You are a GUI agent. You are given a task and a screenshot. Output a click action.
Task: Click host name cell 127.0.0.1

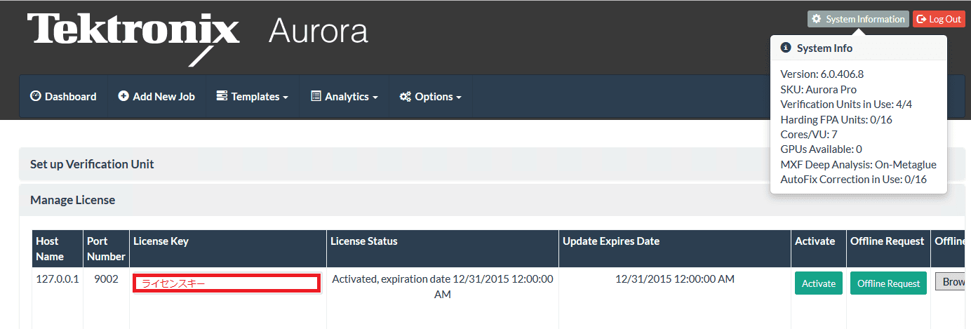[x=58, y=278]
